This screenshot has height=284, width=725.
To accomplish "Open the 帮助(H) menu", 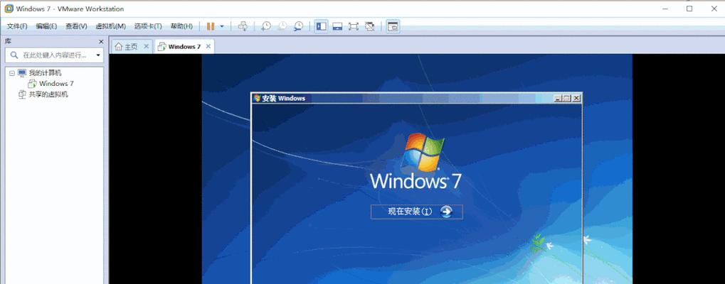I will (x=181, y=26).
